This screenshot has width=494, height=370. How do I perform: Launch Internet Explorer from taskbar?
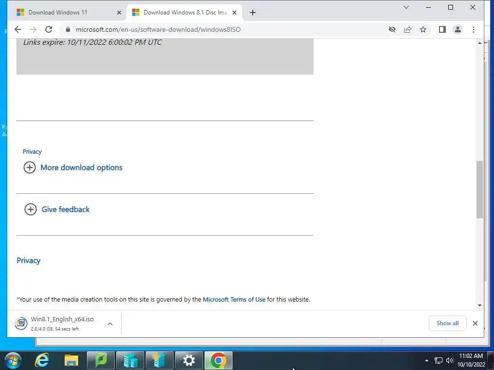[42, 360]
